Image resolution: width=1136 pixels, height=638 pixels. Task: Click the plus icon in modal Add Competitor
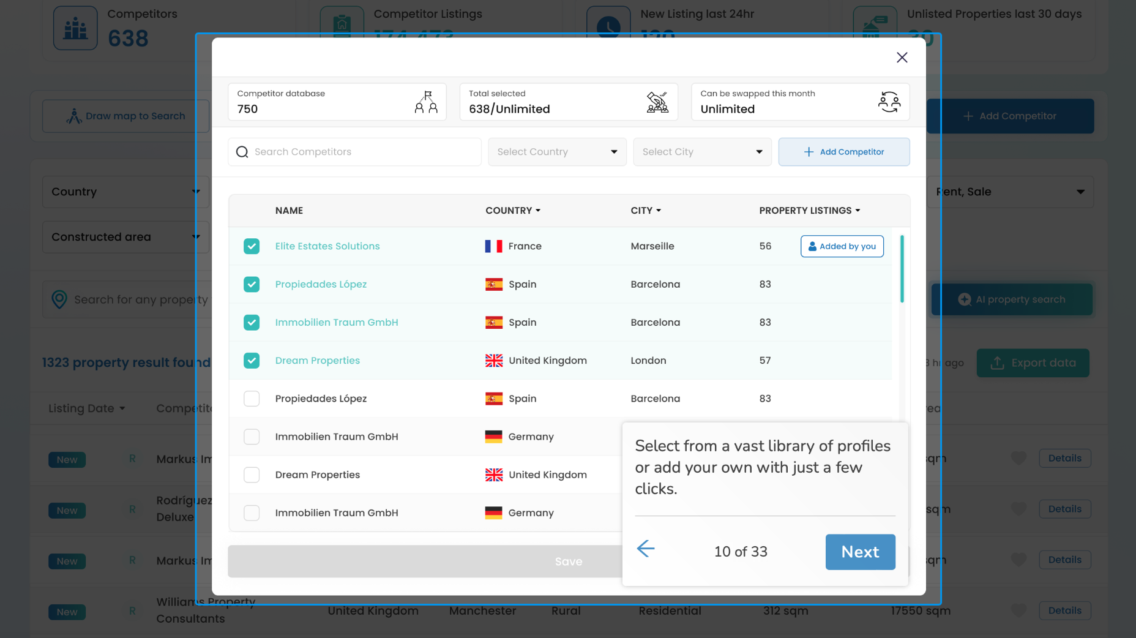click(x=809, y=152)
